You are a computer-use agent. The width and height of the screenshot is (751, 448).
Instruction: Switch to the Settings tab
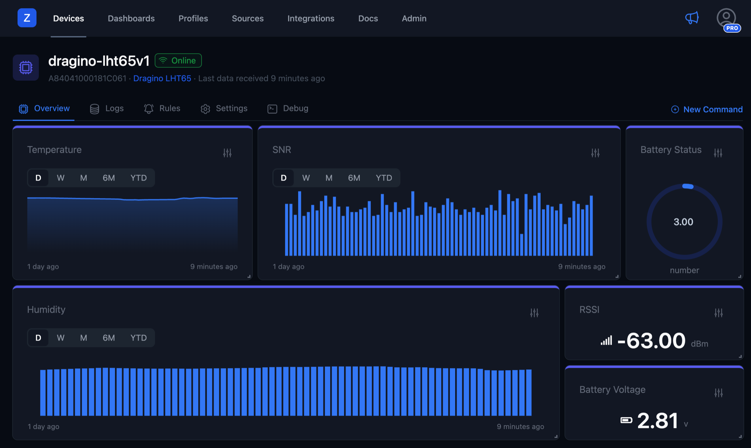pyautogui.click(x=224, y=109)
